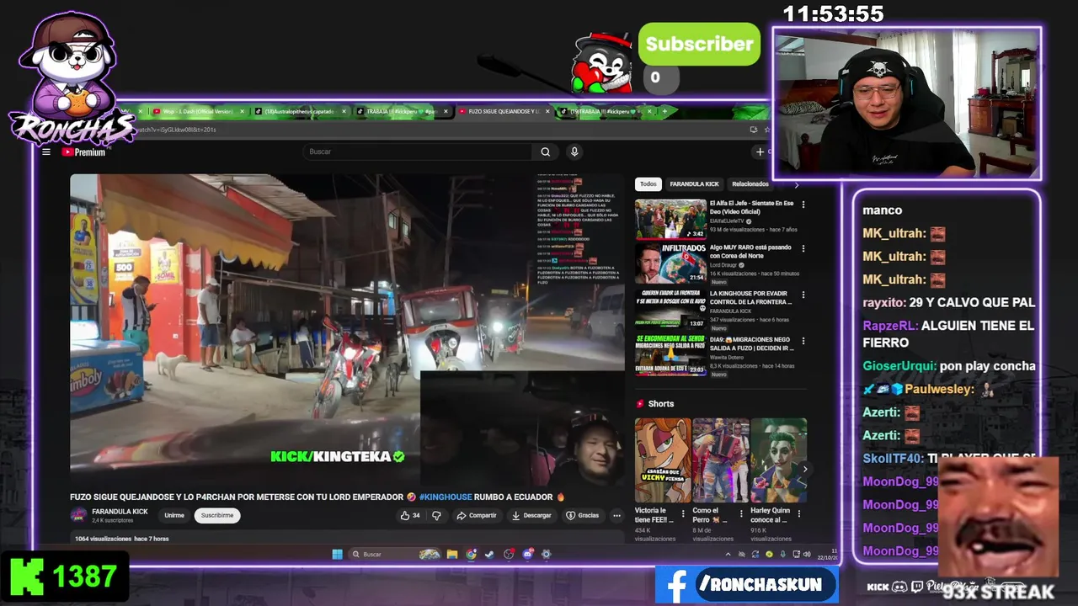Click the magnifier search button

pos(545,151)
